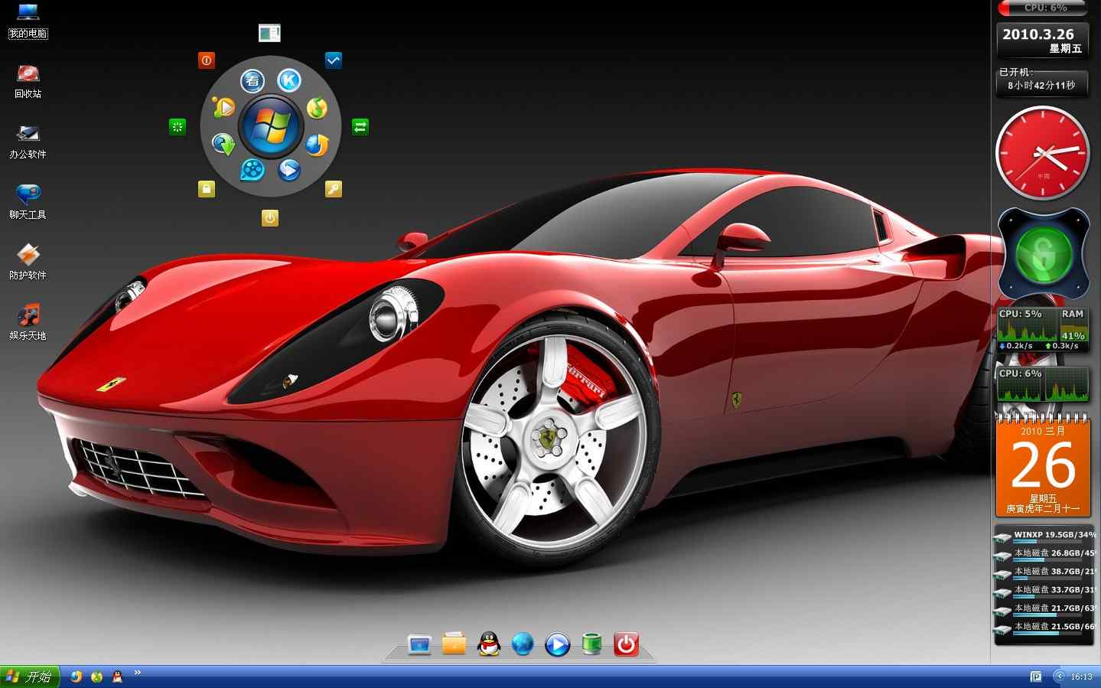Click the first quick launch icon beside Start

(76, 677)
